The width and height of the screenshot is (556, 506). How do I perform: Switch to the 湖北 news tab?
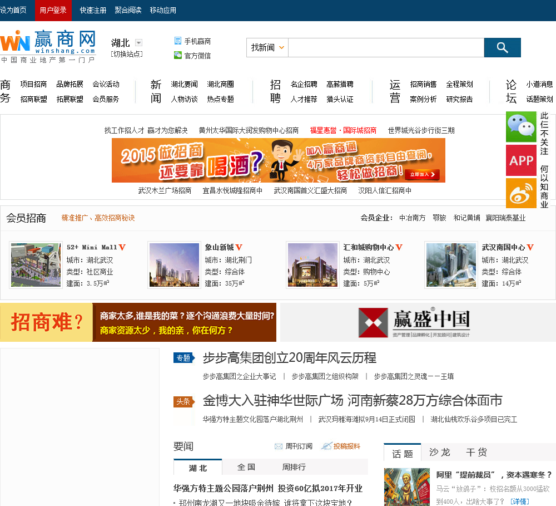point(197,468)
